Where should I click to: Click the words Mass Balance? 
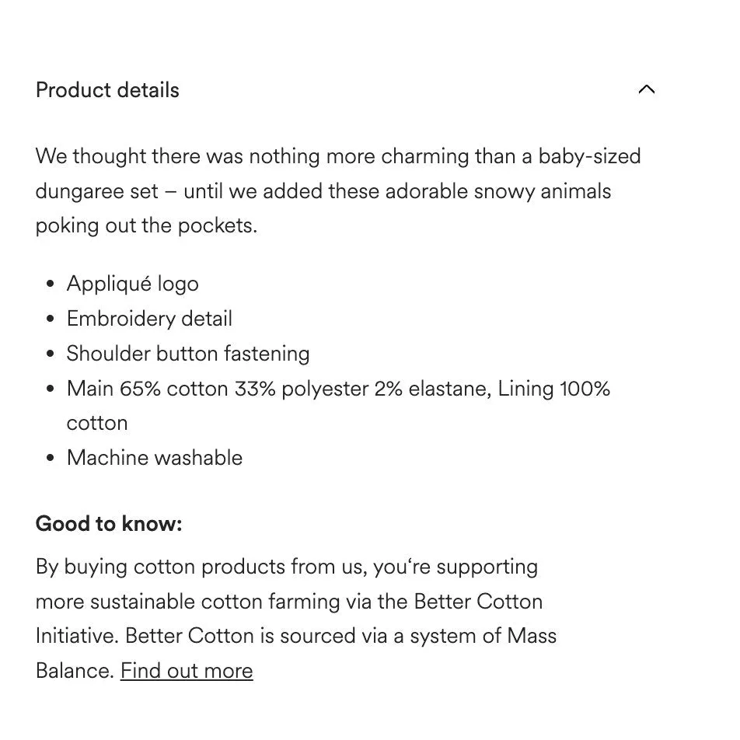pyautogui.click(x=532, y=636)
